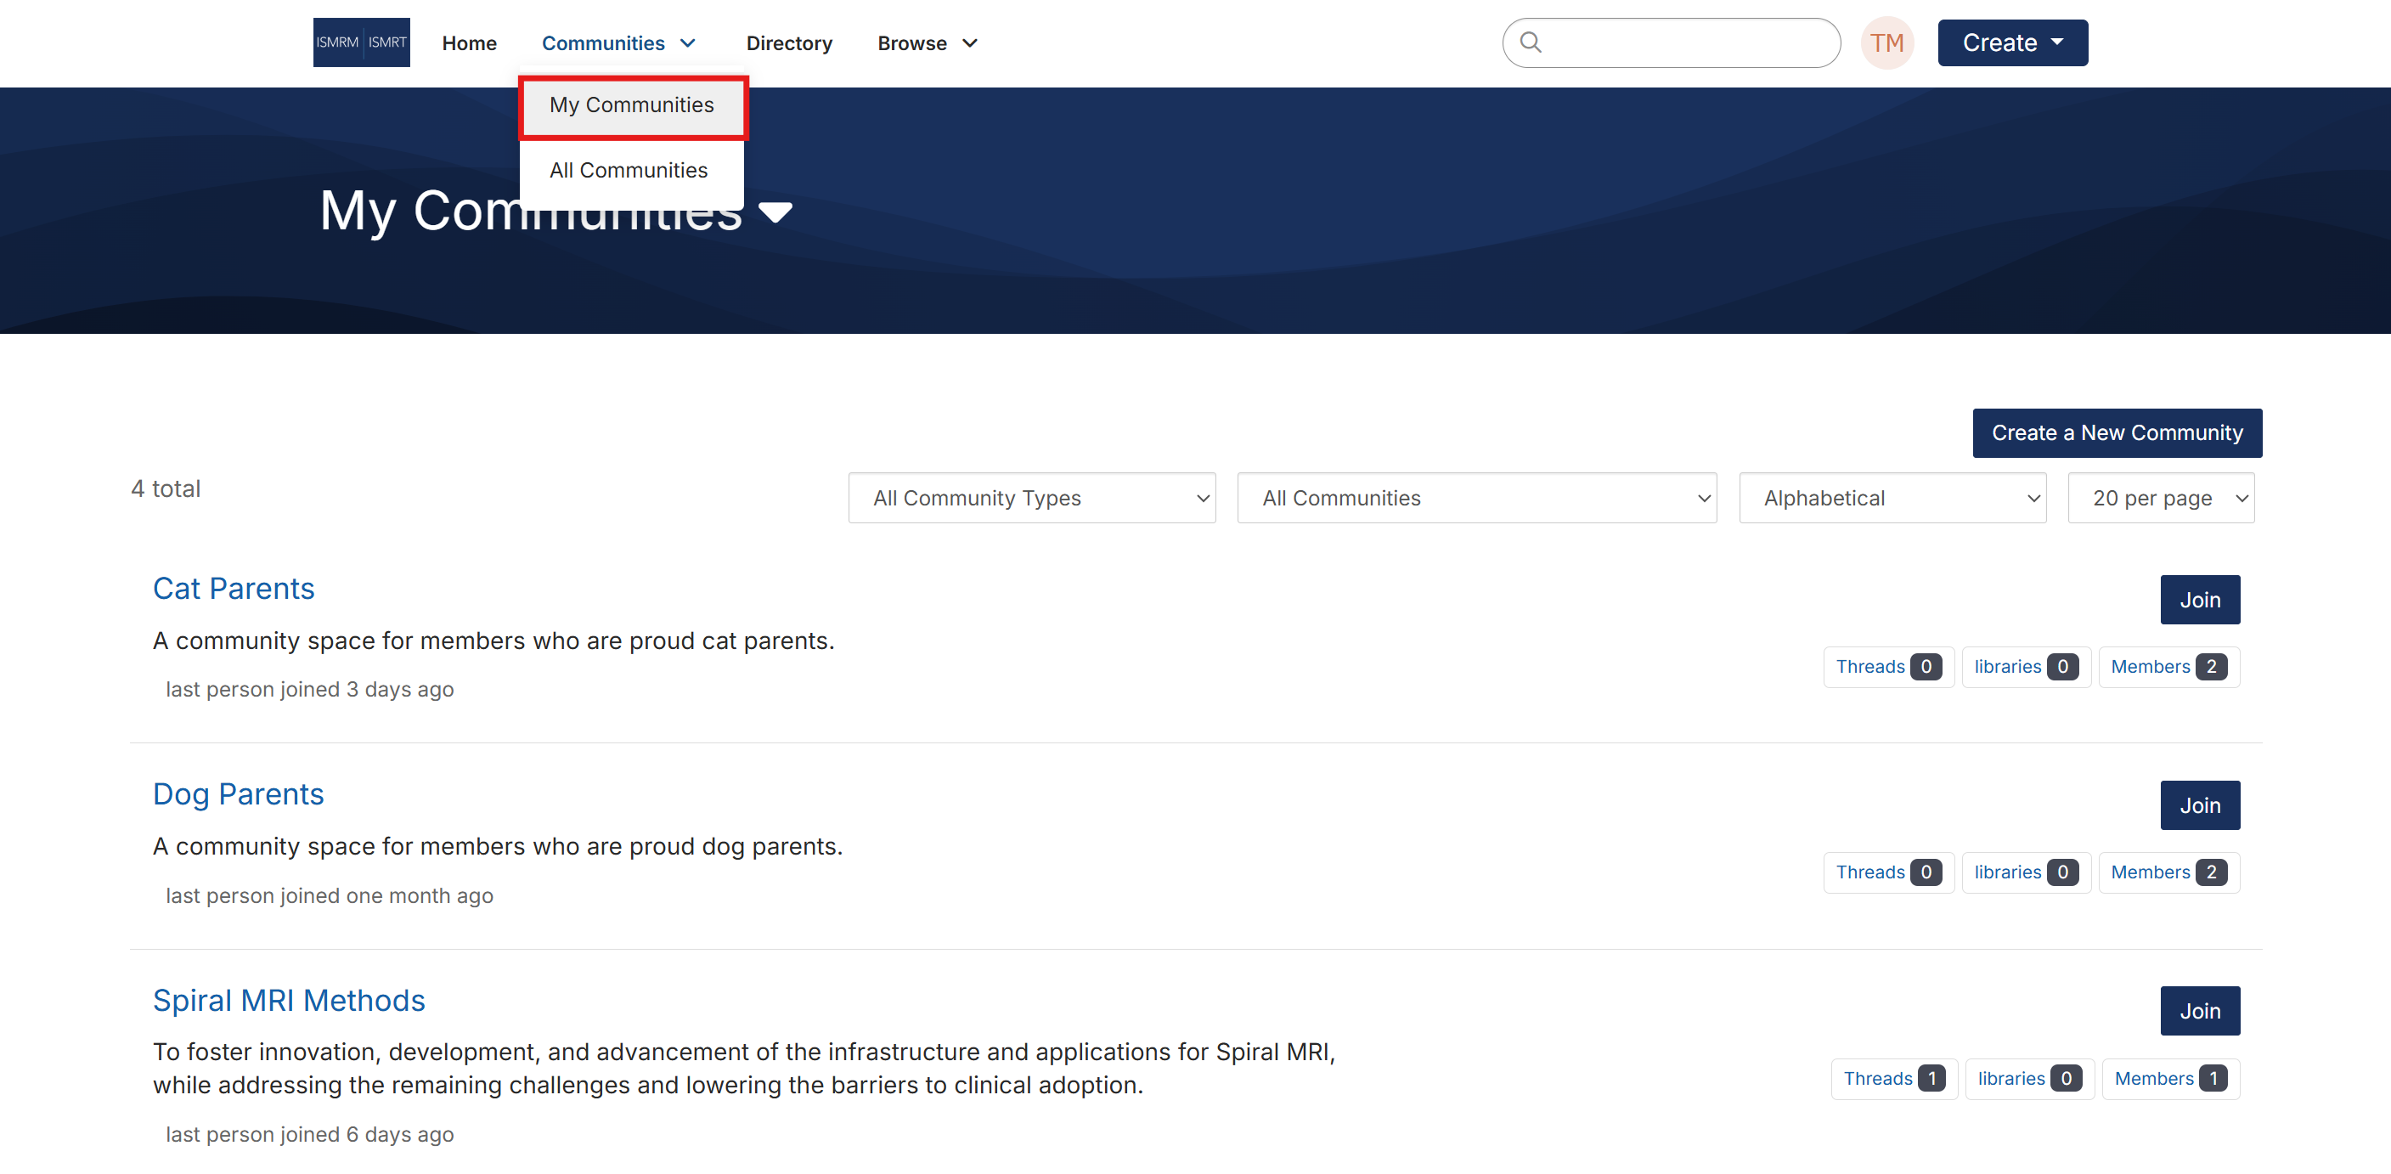Image resolution: width=2391 pixels, height=1174 pixels.
Task: View Members badge for Cat Parents
Action: pyautogui.click(x=2168, y=666)
